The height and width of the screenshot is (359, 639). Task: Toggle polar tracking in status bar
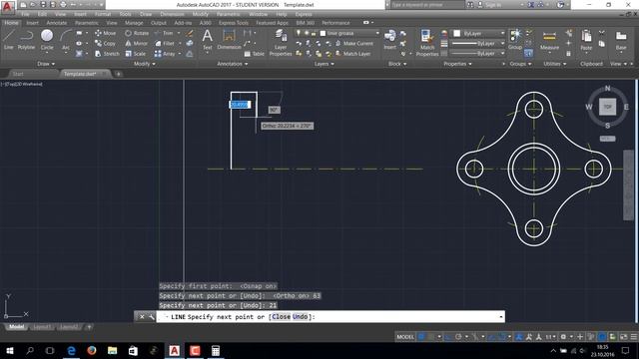point(458,337)
